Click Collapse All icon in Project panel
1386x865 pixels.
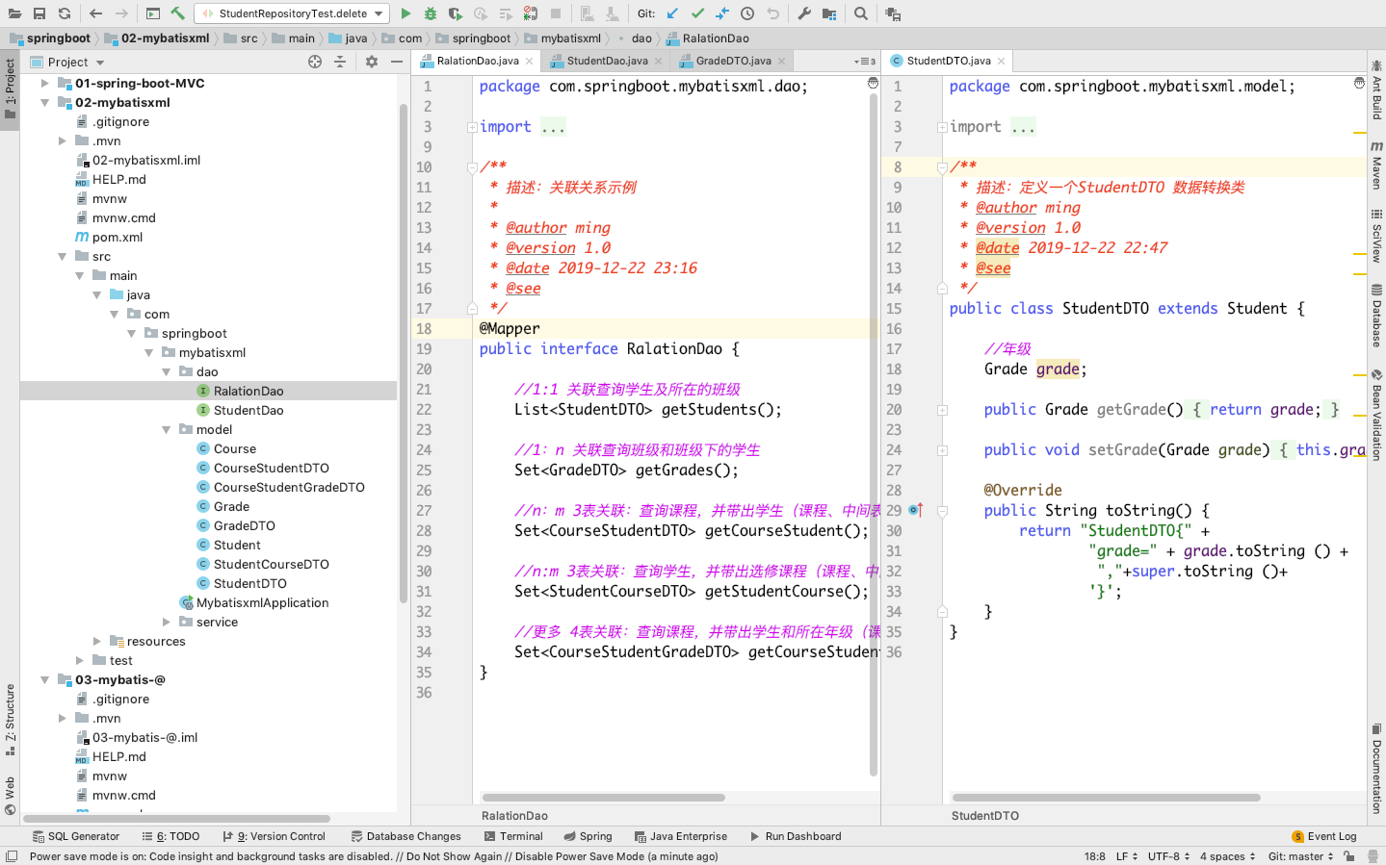tap(340, 62)
